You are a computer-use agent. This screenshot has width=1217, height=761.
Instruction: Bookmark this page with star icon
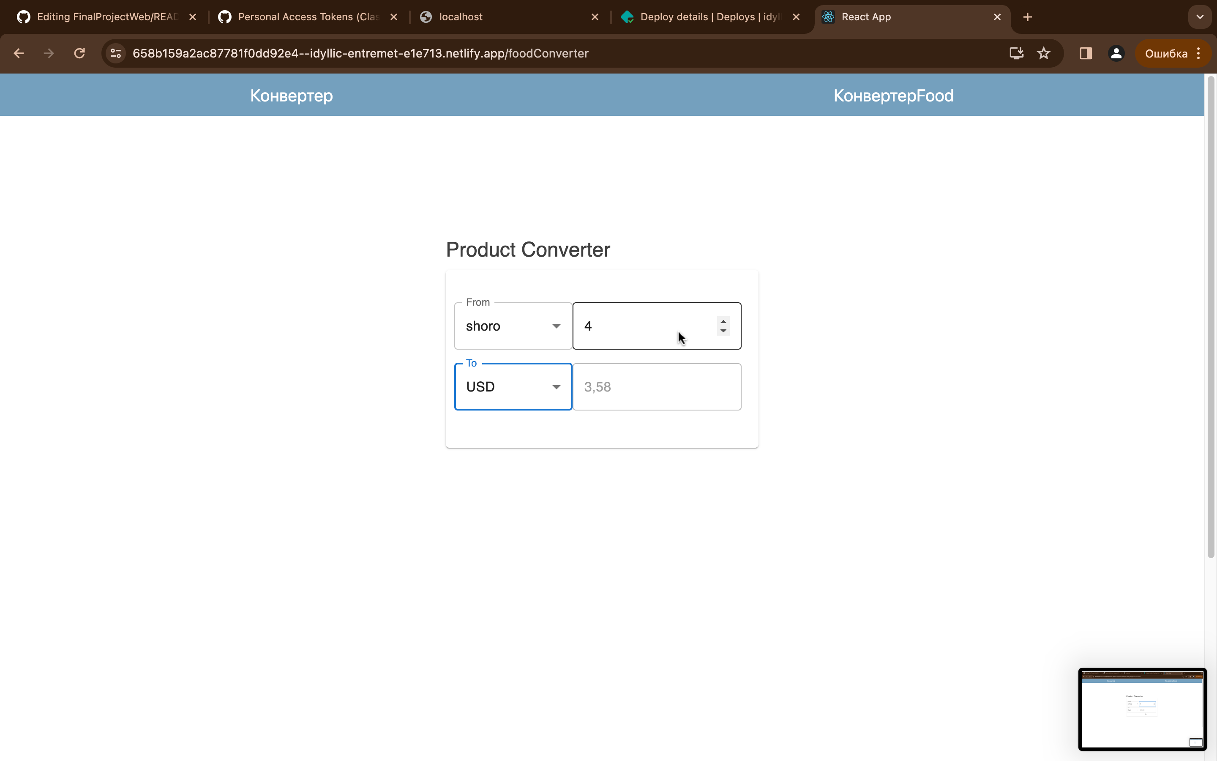[x=1043, y=53]
